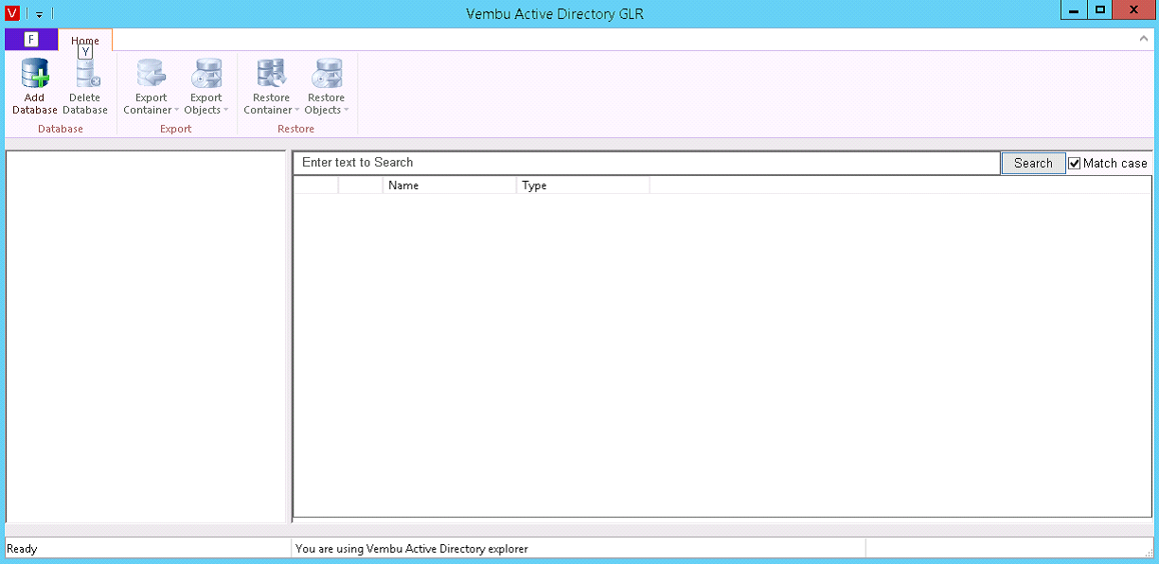Sort by the Type column header

(583, 185)
